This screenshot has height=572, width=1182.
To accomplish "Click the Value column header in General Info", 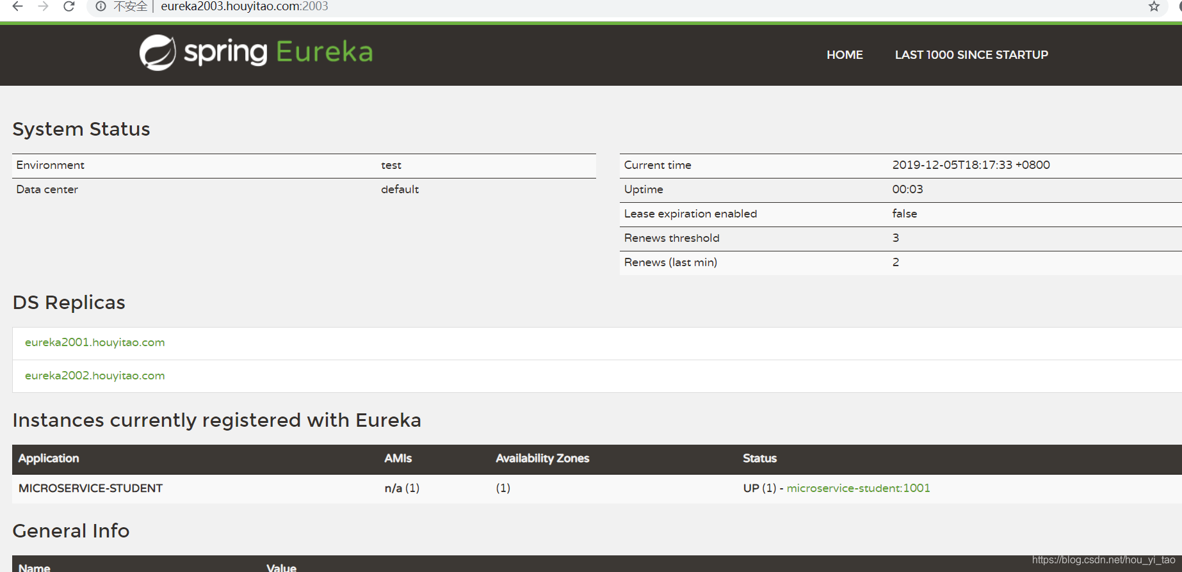I will coord(281,568).
